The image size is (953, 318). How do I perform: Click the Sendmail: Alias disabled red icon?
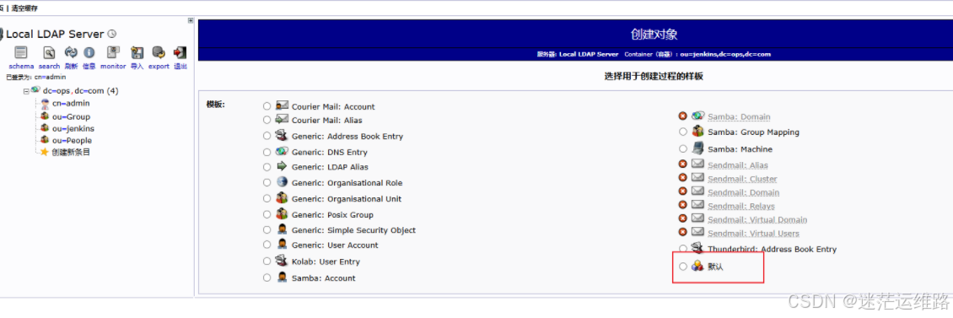point(682,164)
